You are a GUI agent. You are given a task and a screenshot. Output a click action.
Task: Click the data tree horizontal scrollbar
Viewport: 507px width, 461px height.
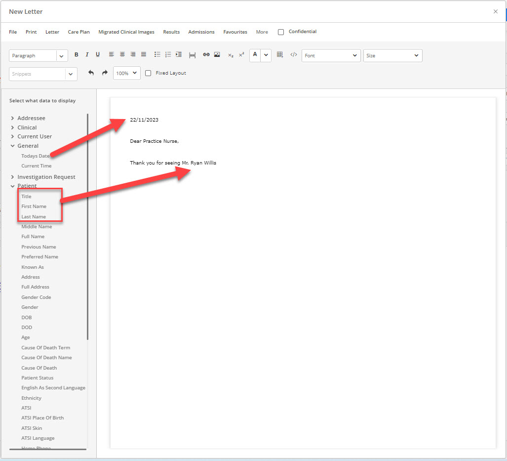48,449
